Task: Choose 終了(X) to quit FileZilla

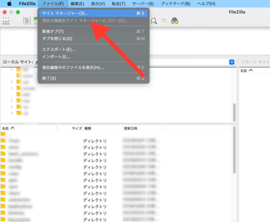Action: tap(49, 78)
